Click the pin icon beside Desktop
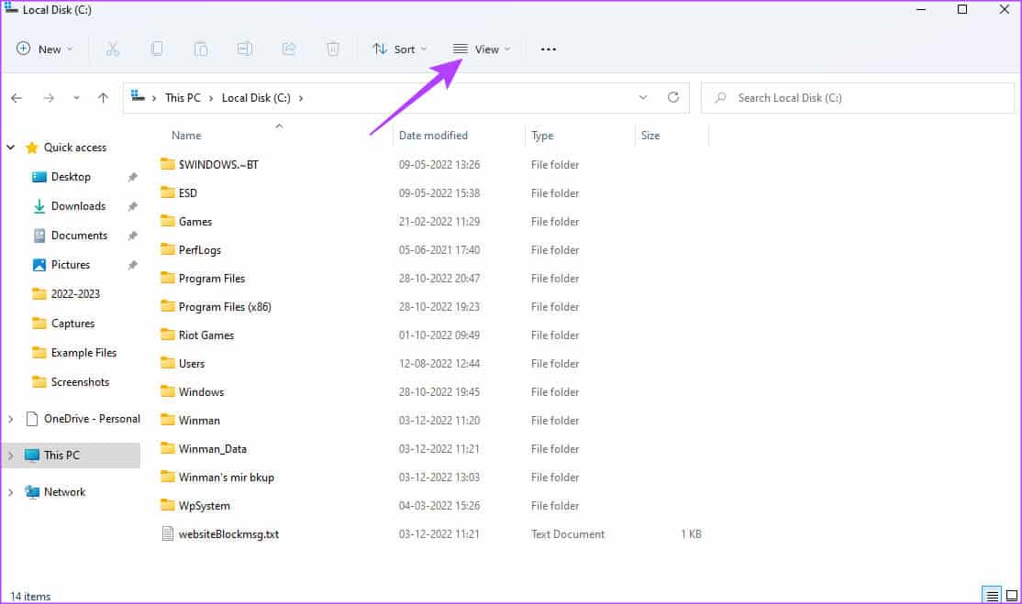 [132, 177]
